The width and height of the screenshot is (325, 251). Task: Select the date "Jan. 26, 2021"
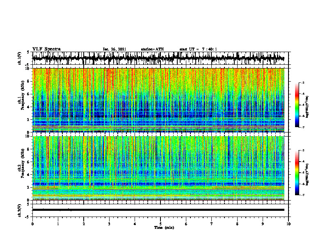click(x=114, y=49)
